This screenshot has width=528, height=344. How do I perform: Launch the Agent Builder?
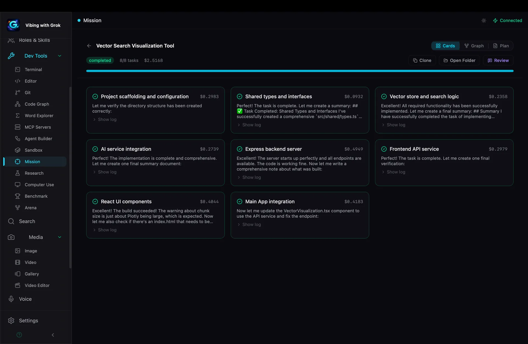[38, 139]
